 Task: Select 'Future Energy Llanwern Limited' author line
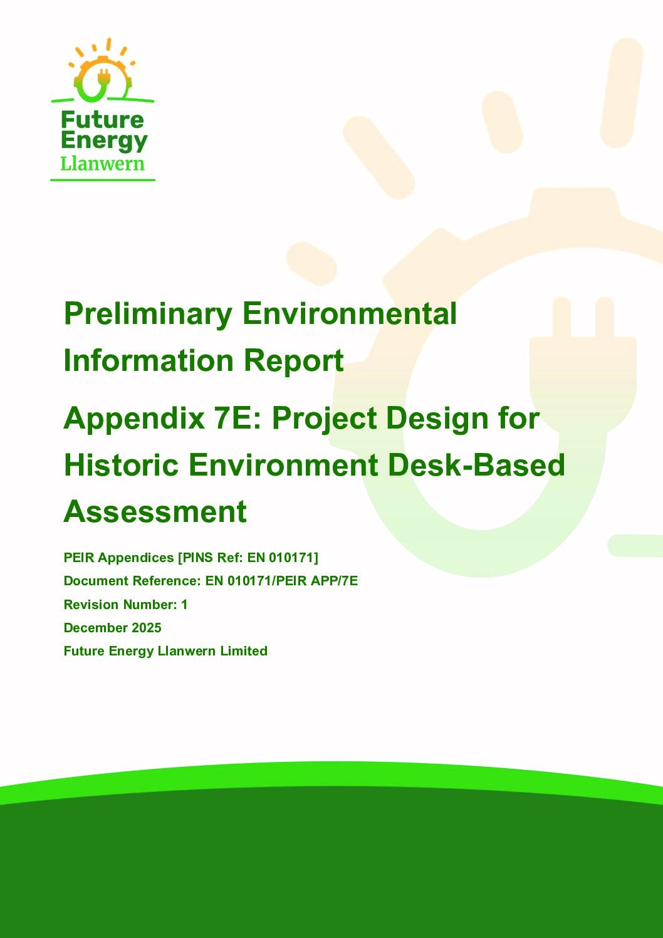[165, 651]
